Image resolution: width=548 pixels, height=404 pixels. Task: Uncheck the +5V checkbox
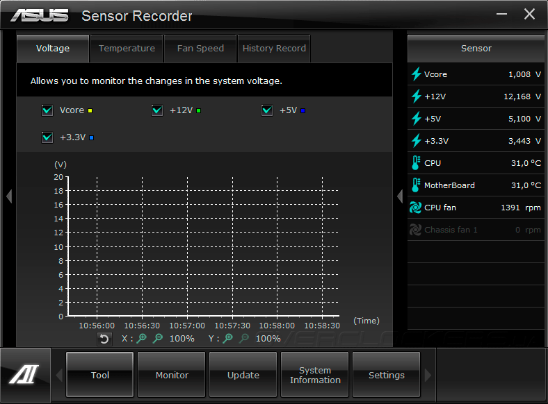click(x=267, y=110)
